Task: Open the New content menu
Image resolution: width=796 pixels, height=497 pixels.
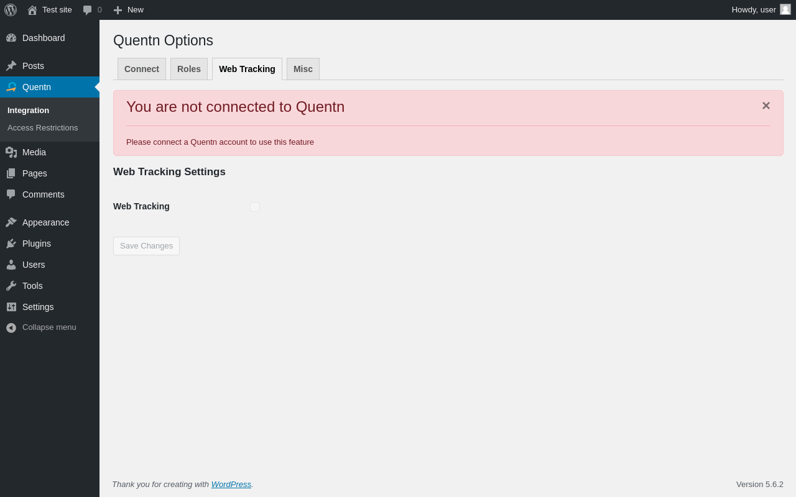Action: [129, 10]
